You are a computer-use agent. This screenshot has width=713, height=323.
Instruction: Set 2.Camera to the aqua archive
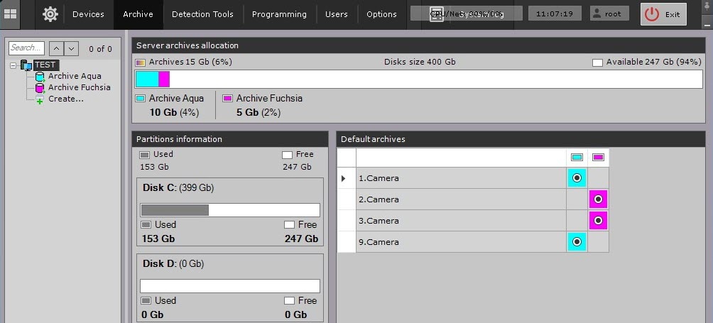point(577,199)
